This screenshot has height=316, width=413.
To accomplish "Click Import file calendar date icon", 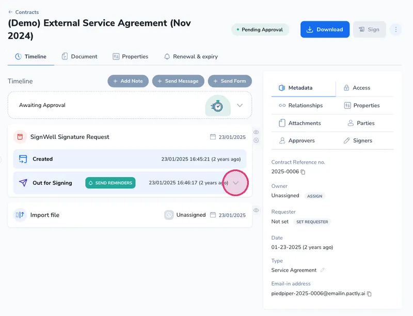I will [x=213, y=215].
